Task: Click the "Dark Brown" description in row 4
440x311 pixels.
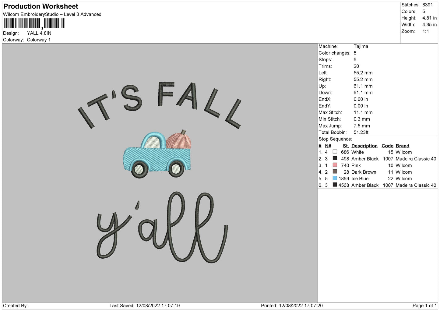Action: point(364,172)
